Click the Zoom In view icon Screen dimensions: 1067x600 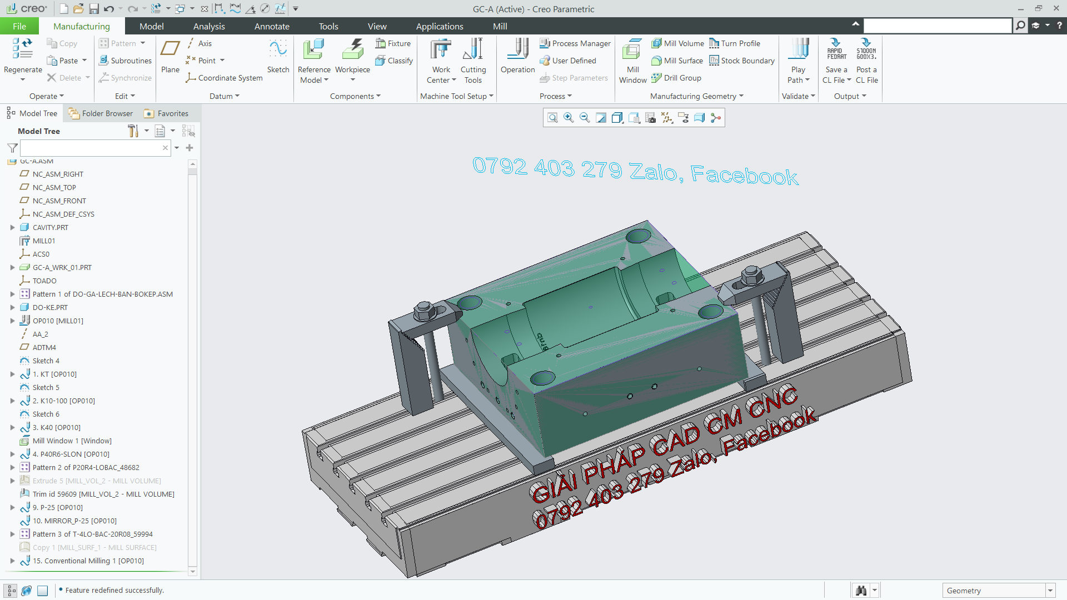(569, 118)
